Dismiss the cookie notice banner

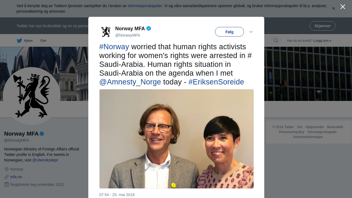click(334, 9)
